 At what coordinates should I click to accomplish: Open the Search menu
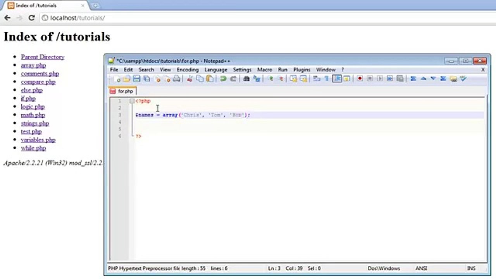pyautogui.click(x=146, y=70)
